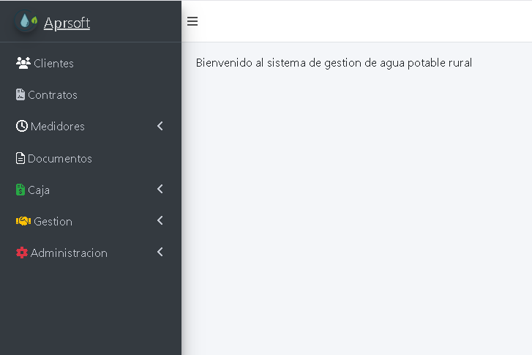The image size is (532, 355).
Task: Expand the Caja submenu chevron
Action: 160,189
